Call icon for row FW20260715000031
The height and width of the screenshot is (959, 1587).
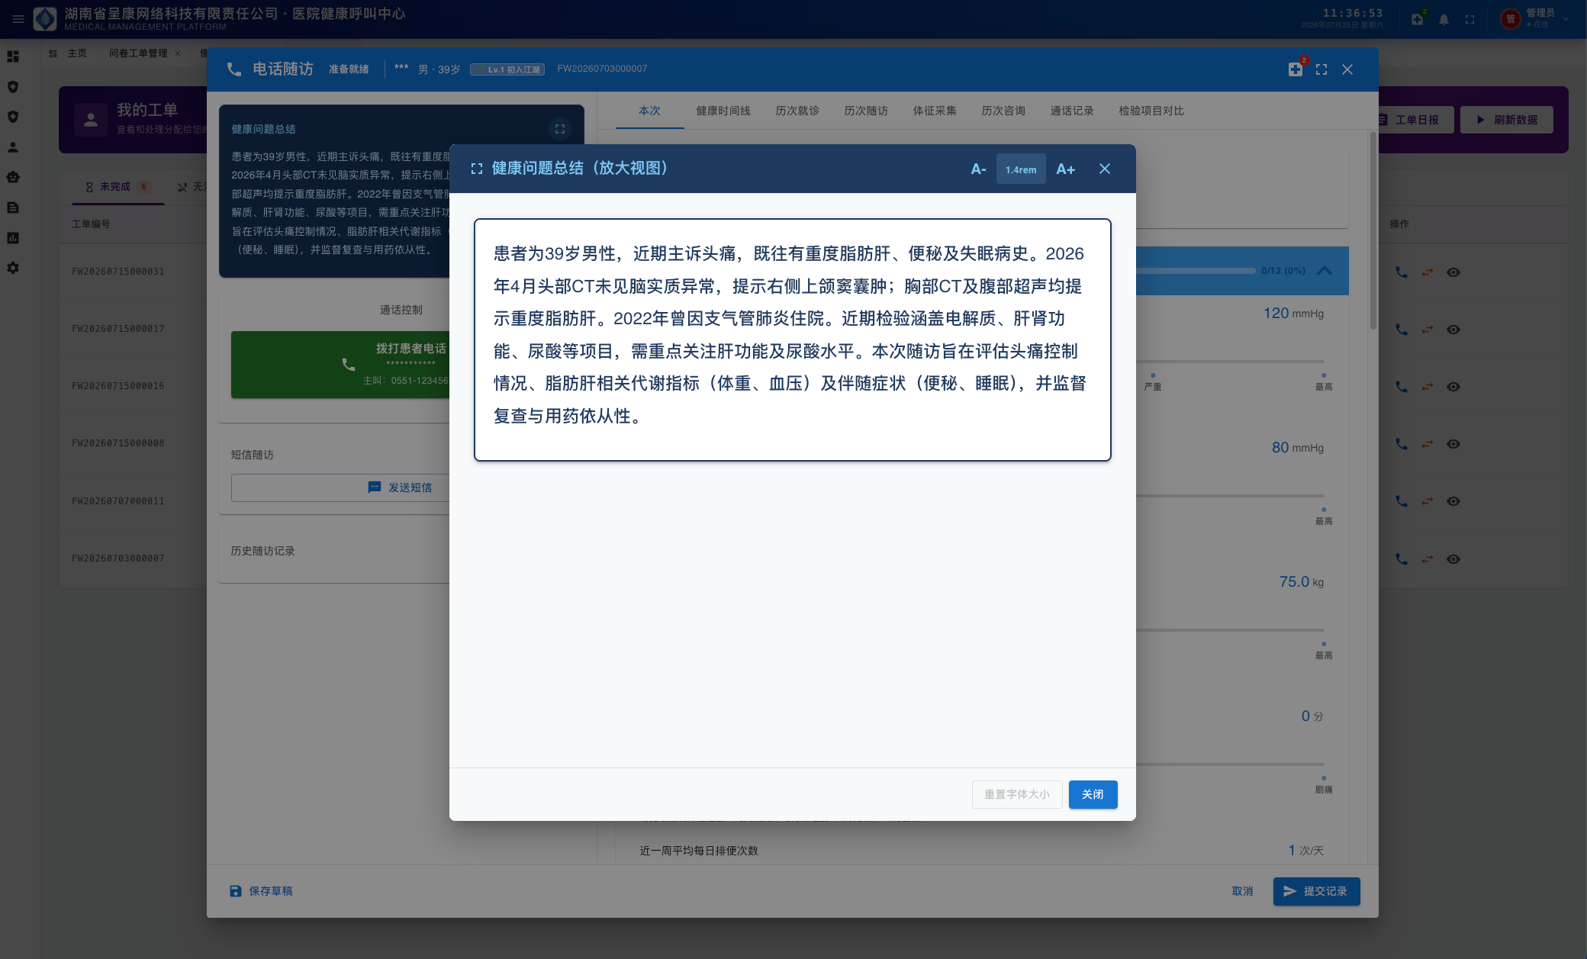pos(1402,272)
